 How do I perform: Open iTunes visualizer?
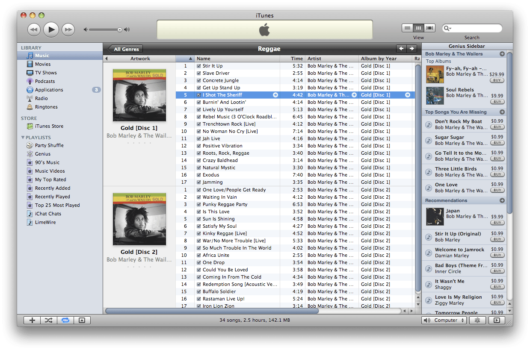496,320
